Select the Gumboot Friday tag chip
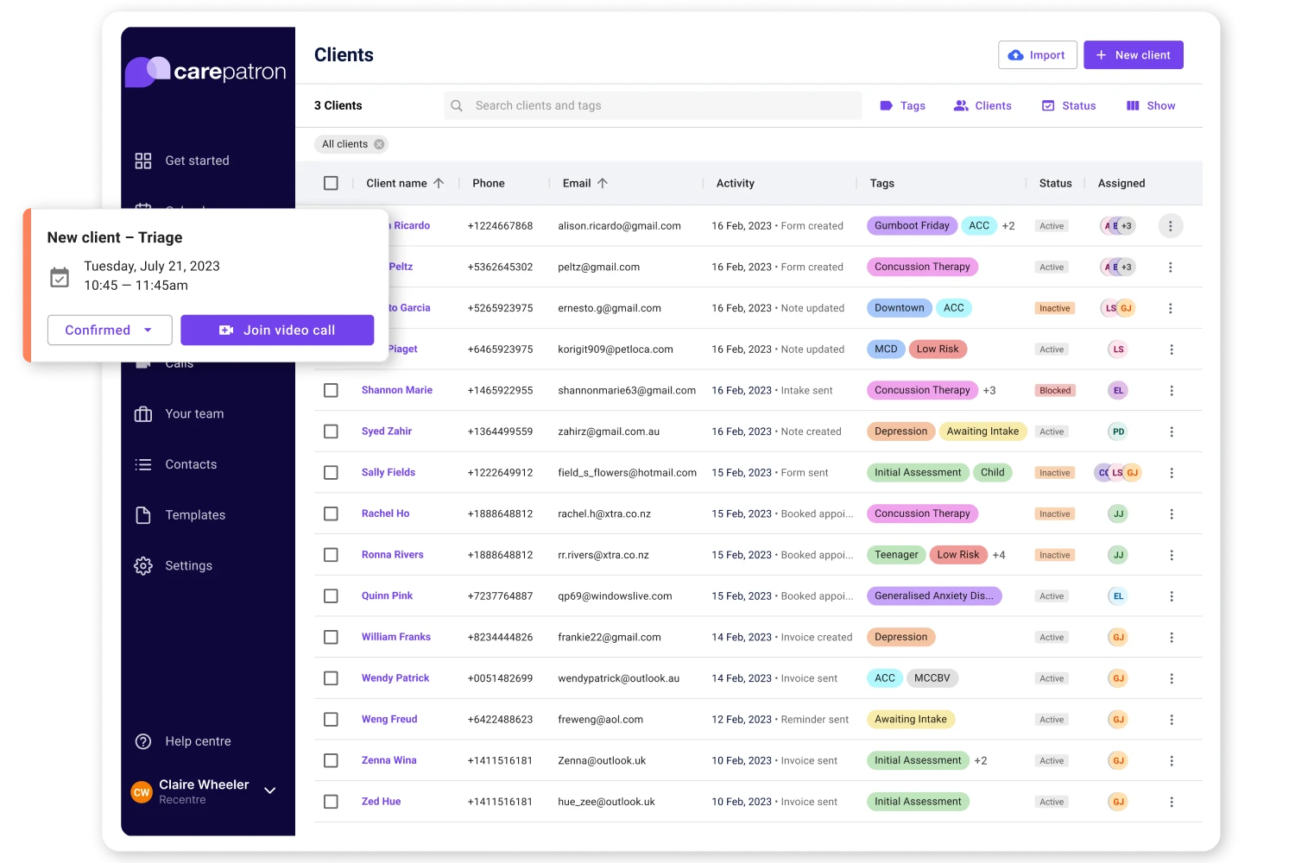This screenshot has height=863, width=1295. [912, 225]
